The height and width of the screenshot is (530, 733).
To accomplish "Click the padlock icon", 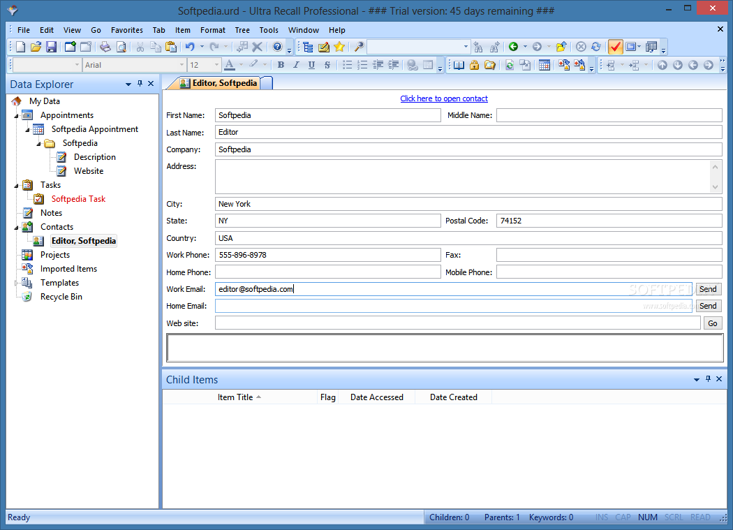I will coord(474,65).
